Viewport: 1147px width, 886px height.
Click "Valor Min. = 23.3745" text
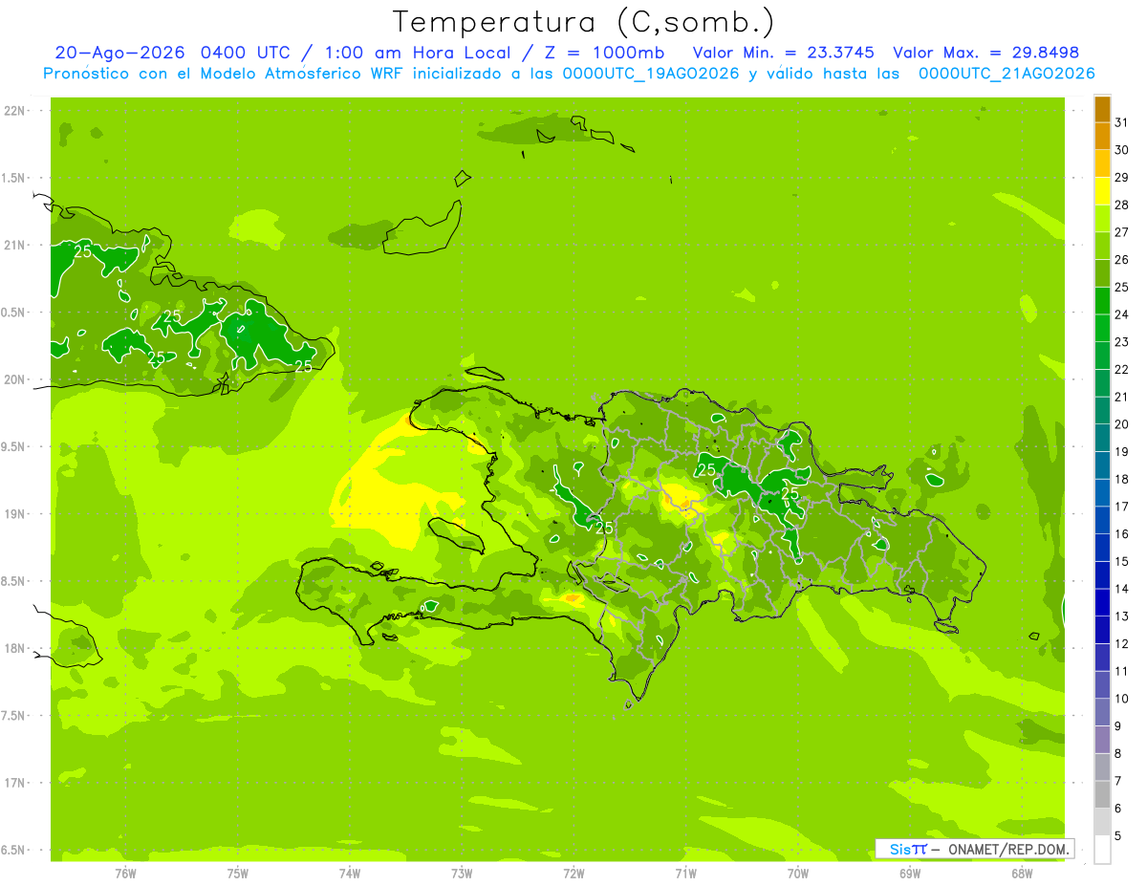[783, 53]
